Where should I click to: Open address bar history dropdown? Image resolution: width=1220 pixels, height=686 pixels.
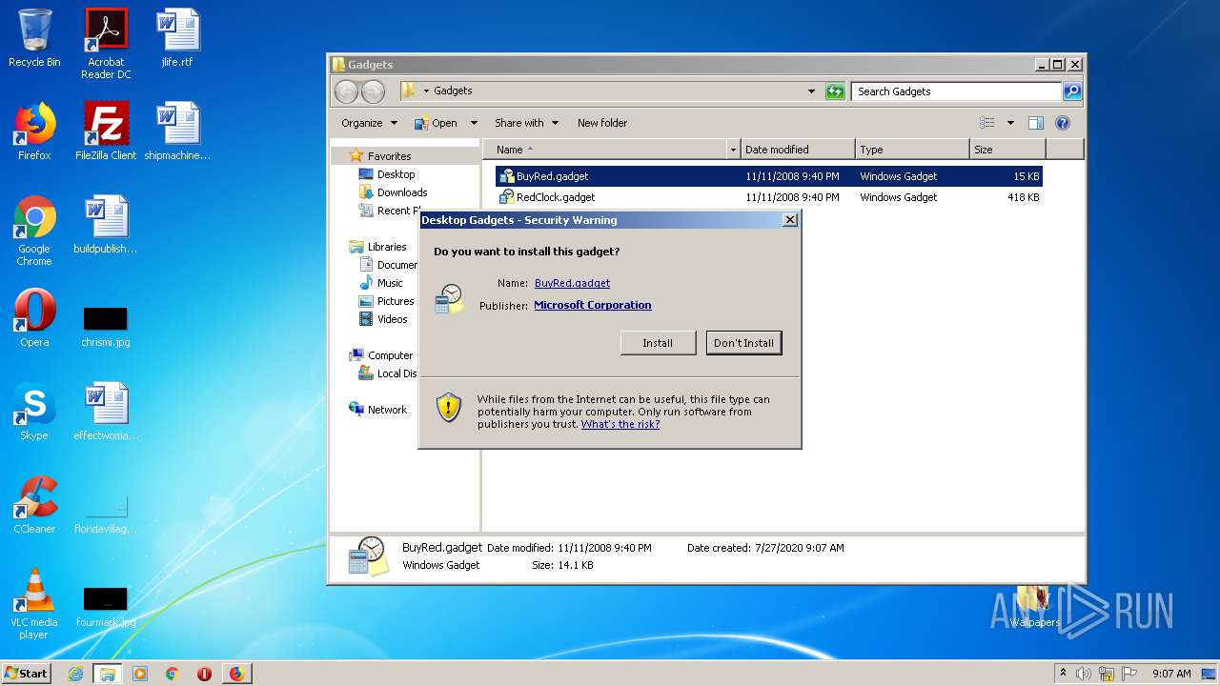pyautogui.click(x=811, y=91)
